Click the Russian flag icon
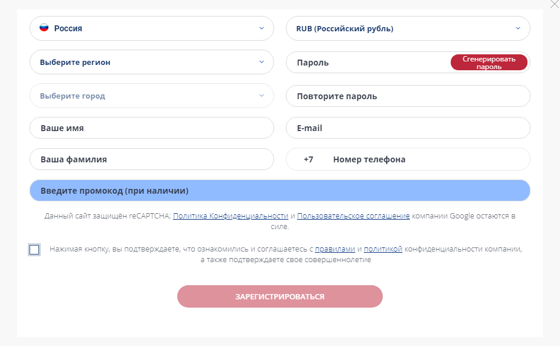Image resolution: width=560 pixels, height=346 pixels. 44,28
